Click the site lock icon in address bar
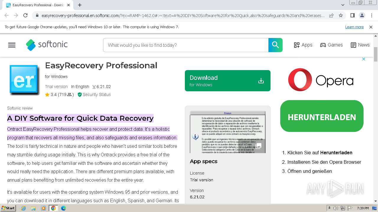The width and height of the screenshot is (378, 212). [37, 15]
